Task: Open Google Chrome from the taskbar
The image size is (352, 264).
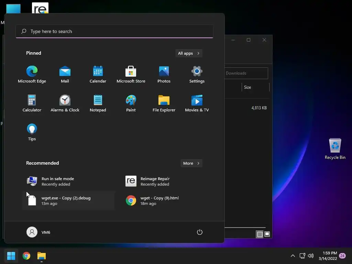Action: (x=26, y=256)
